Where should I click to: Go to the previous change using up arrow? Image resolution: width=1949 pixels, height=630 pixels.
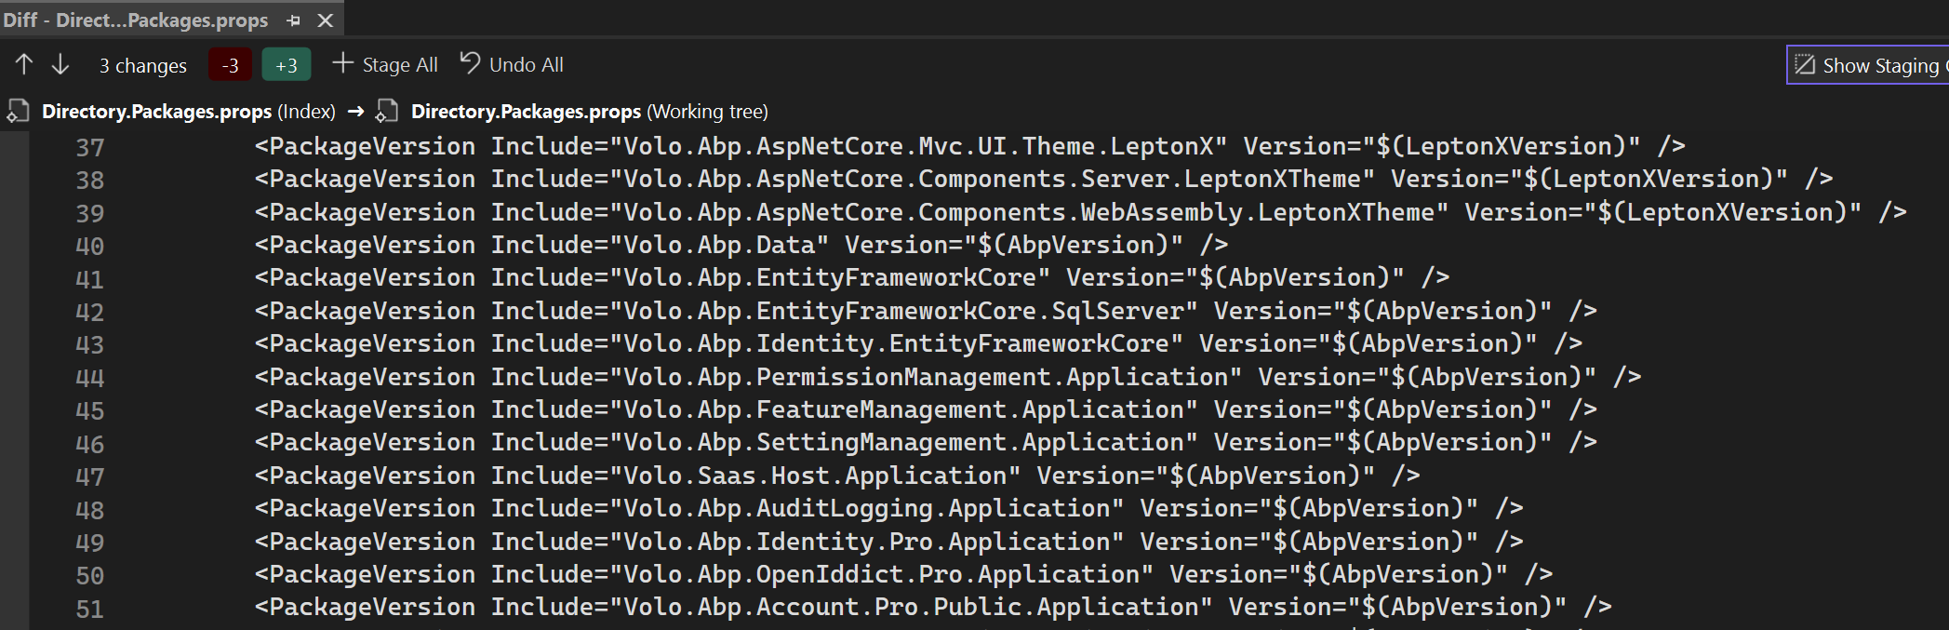24,64
